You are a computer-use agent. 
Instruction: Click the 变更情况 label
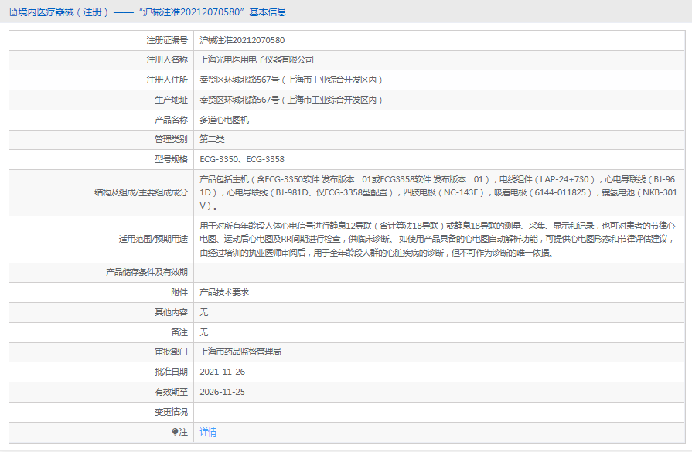(x=171, y=413)
